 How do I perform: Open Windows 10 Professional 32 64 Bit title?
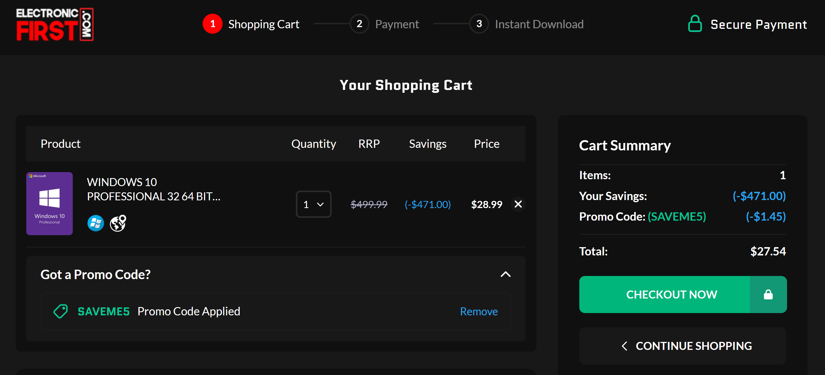154,189
